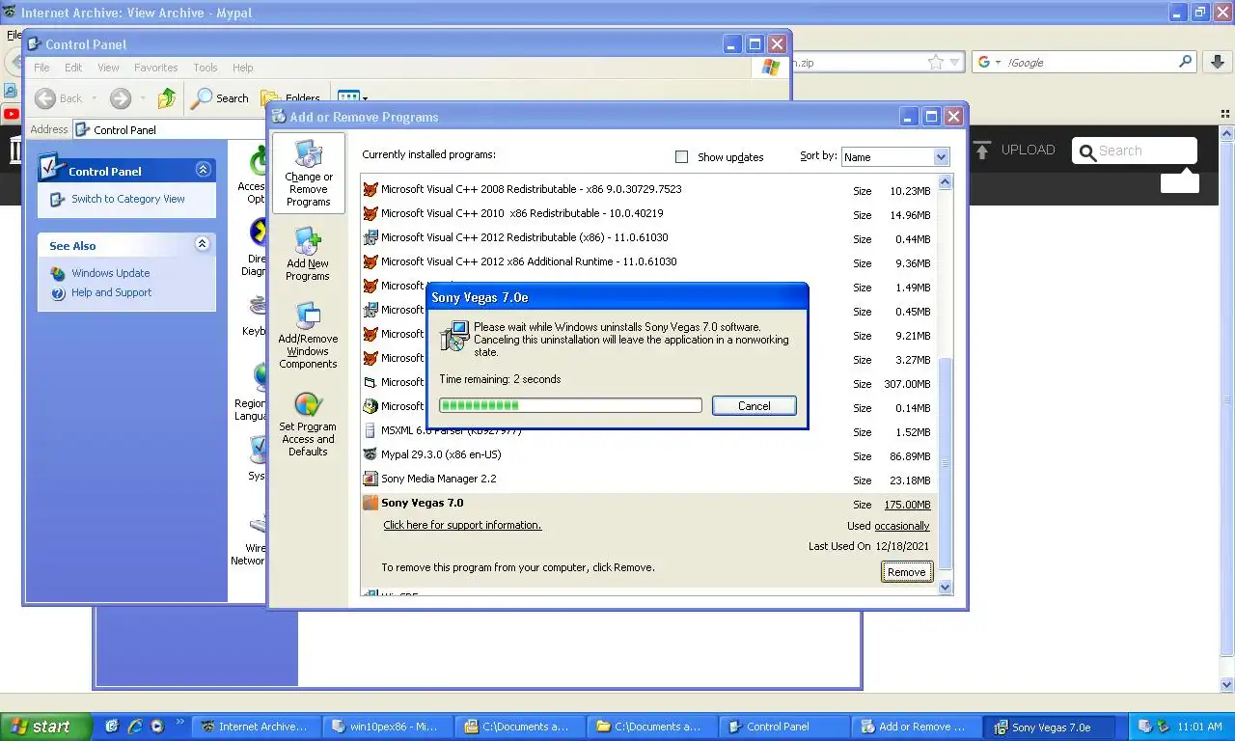Click the Sony Vegas 7.0 program icon
The image size is (1235, 741).
point(370,503)
